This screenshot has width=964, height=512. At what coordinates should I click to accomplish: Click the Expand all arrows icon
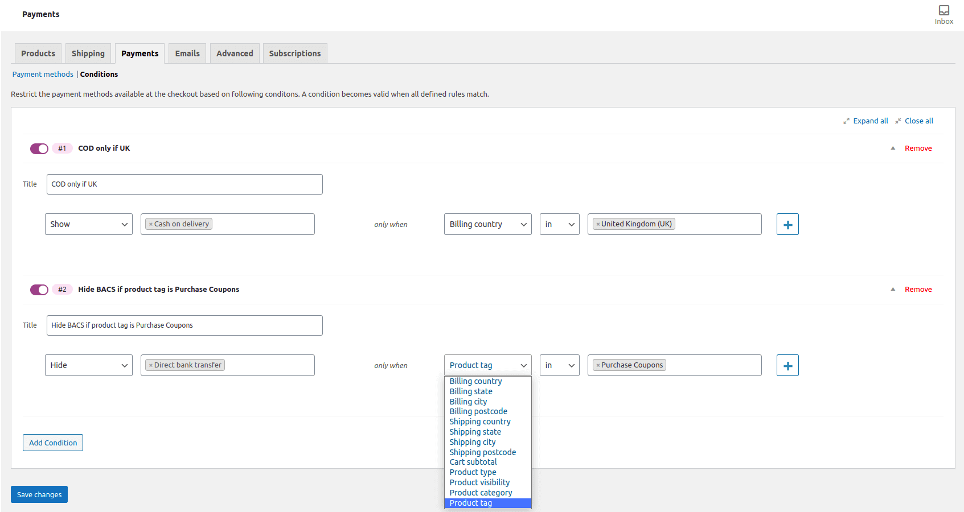coord(847,121)
